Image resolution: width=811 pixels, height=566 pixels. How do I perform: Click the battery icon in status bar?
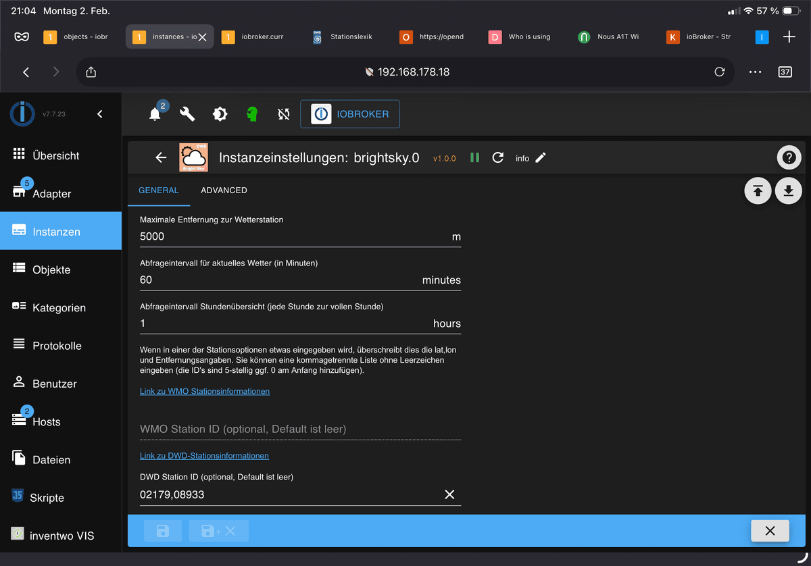791,11
